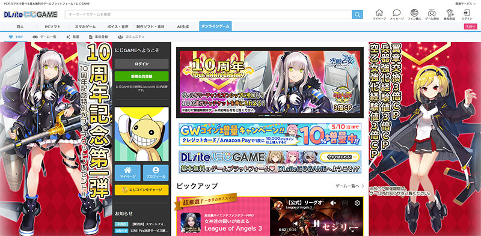Screen dimensions: 481x236
Task: Switch to 同人 tab
Action: coord(20,26)
